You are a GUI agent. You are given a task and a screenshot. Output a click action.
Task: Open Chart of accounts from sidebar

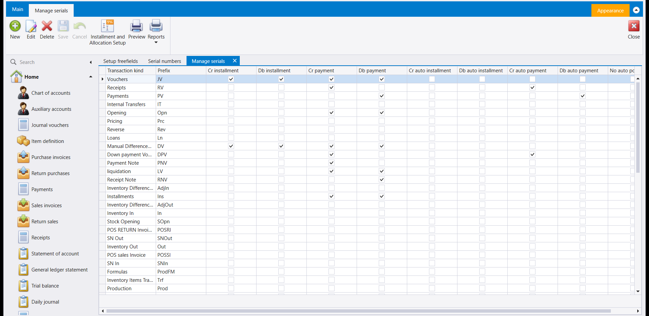click(x=51, y=93)
